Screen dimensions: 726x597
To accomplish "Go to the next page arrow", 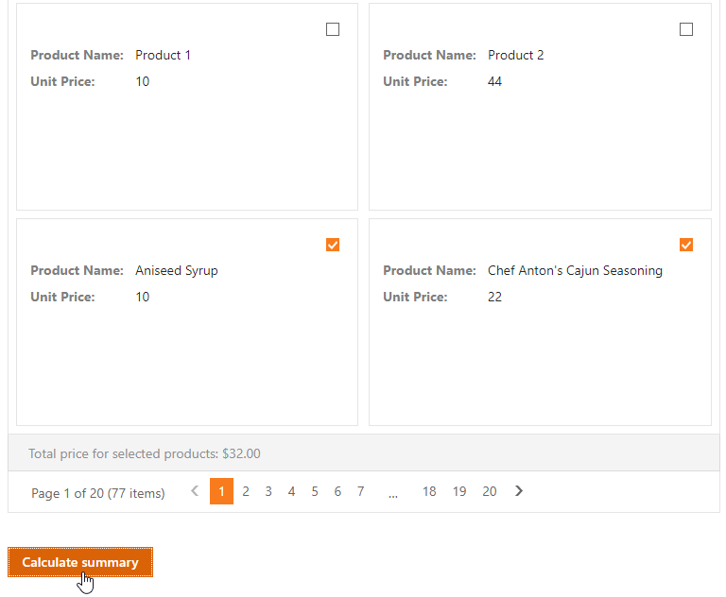I will point(519,491).
